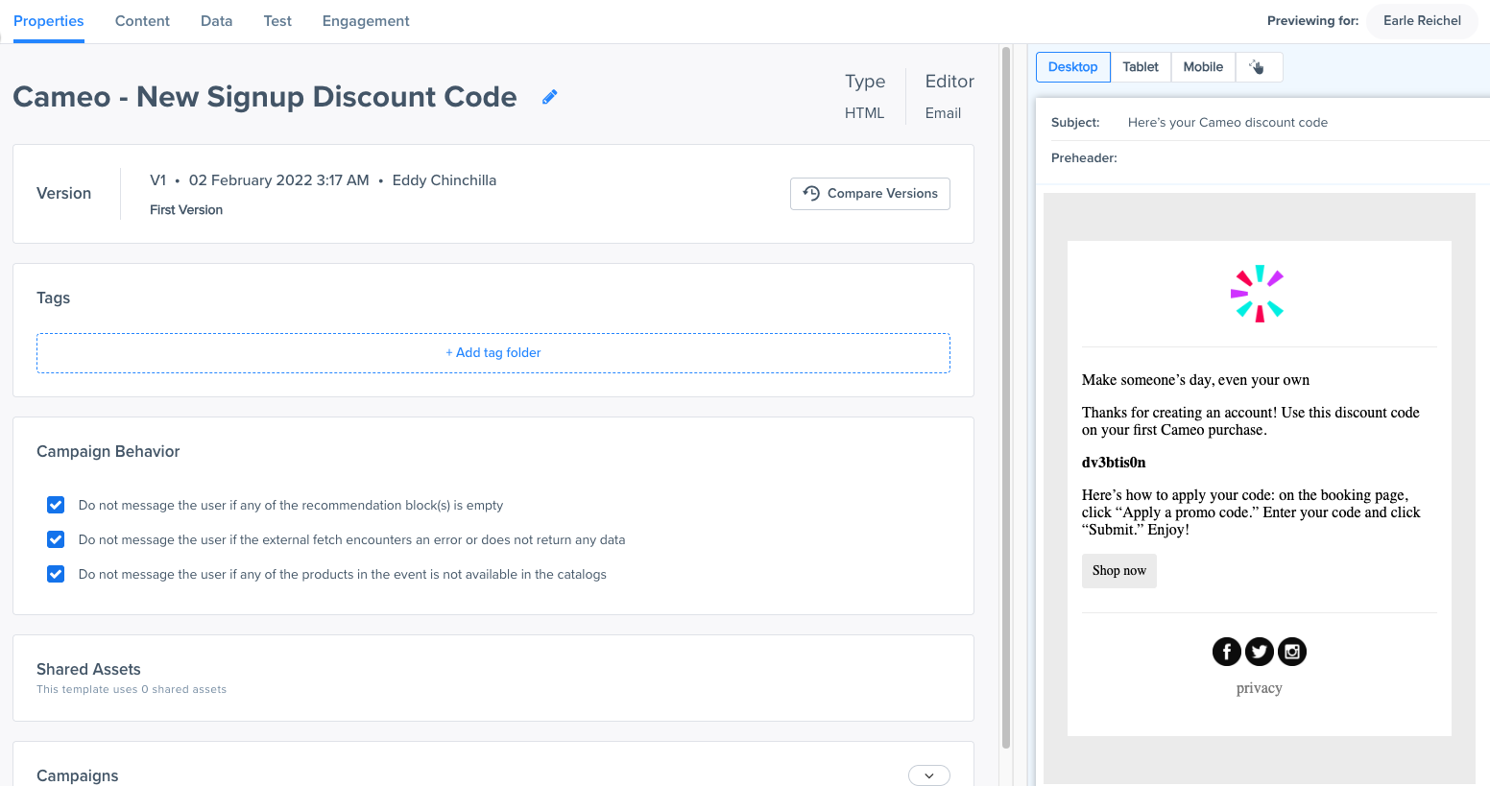
Task: Open Previewing for Earle Reichel selector
Action: [1422, 20]
